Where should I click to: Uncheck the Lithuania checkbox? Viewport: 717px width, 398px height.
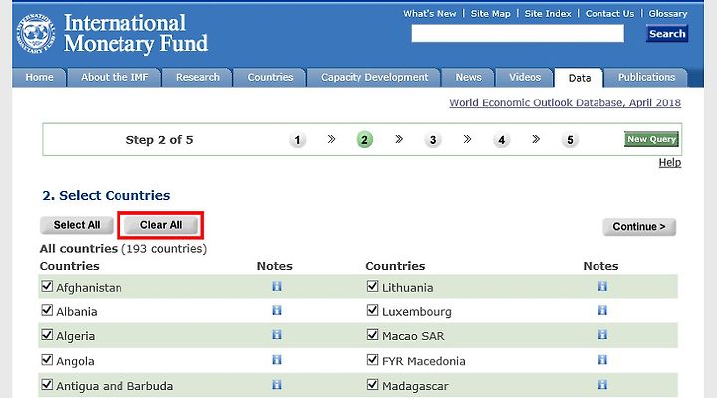(x=372, y=286)
